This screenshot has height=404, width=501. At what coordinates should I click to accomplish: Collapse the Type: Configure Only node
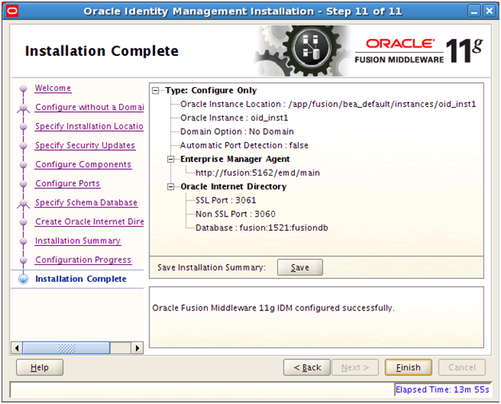(156, 91)
